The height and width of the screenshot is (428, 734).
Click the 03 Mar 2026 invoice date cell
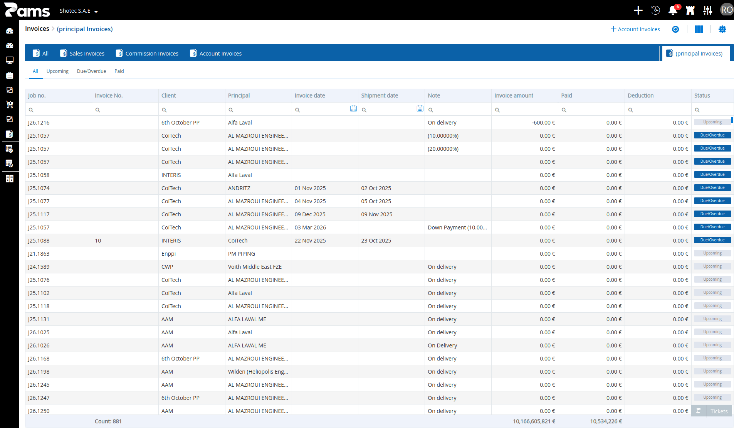(x=325, y=227)
